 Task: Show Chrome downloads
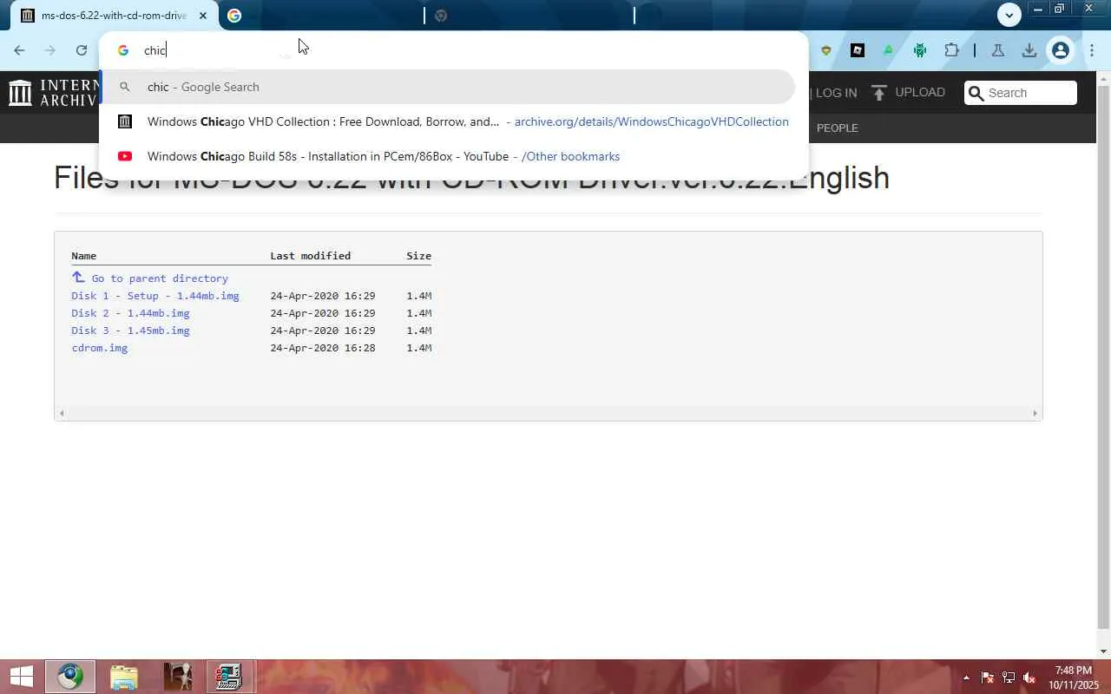(x=1029, y=50)
